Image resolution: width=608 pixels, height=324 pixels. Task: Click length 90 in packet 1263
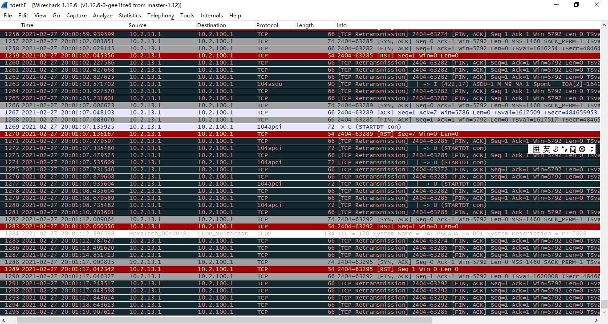[331, 84]
